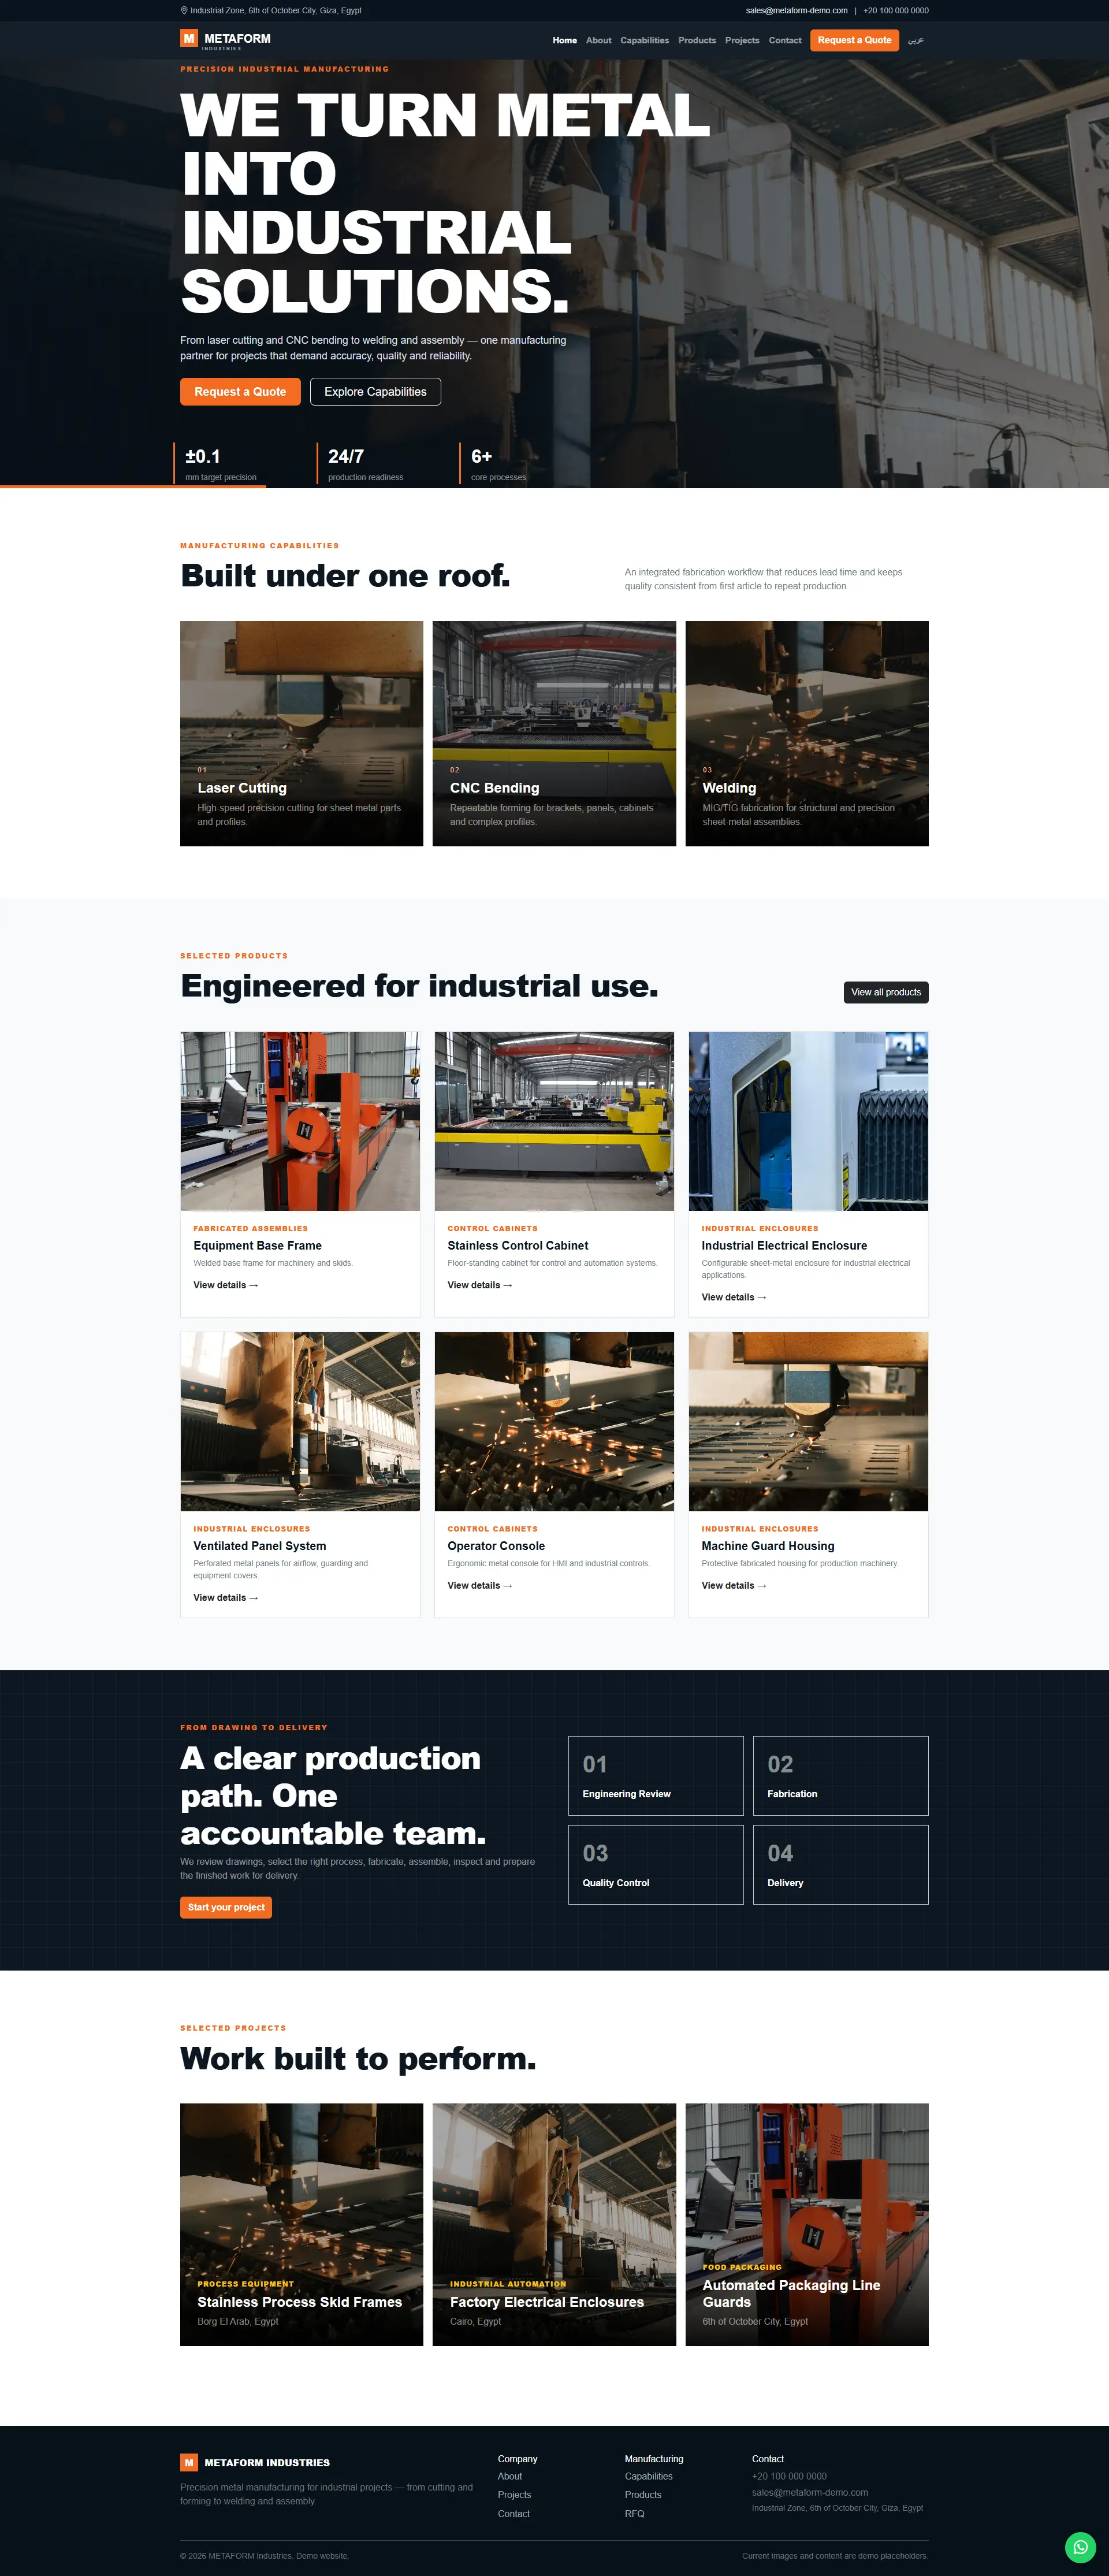Click Operator Console product title
Viewport: 1109px width, 2576px height.
[496, 1545]
